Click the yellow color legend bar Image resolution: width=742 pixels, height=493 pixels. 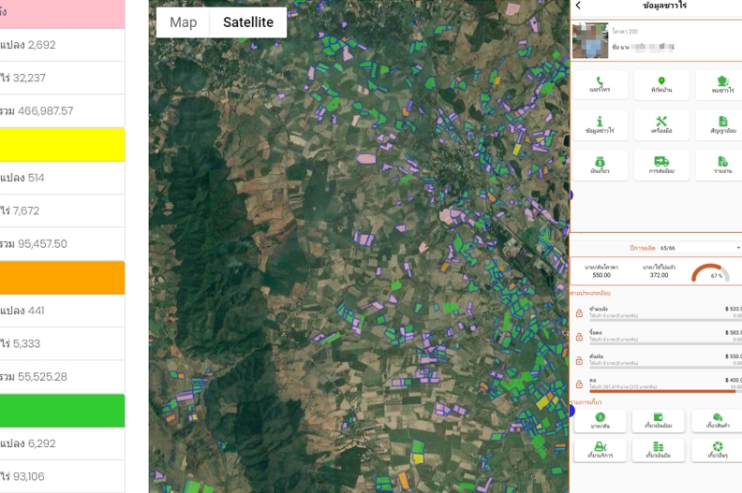[62, 145]
